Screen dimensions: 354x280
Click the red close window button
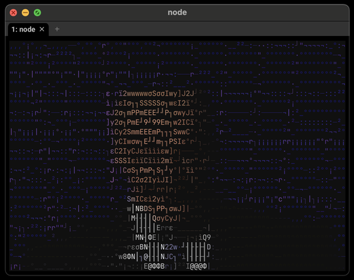(x=14, y=12)
